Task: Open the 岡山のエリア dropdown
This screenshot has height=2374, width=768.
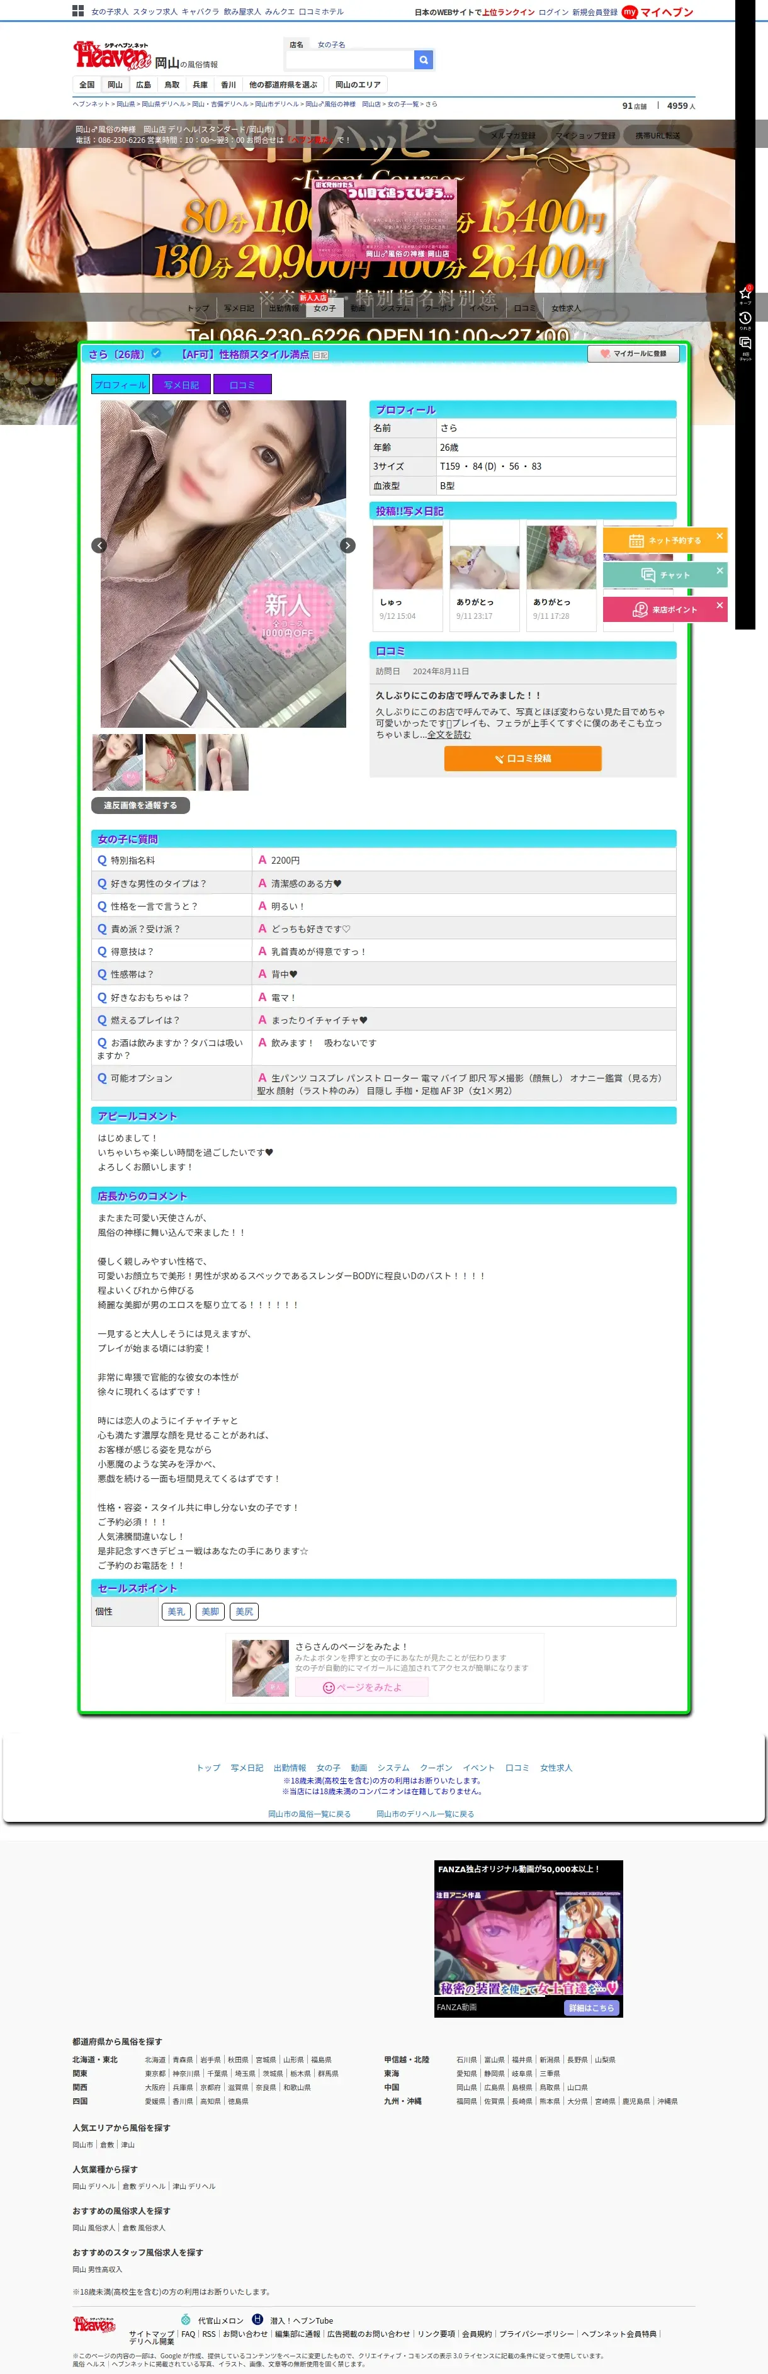Action: coord(358,85)
